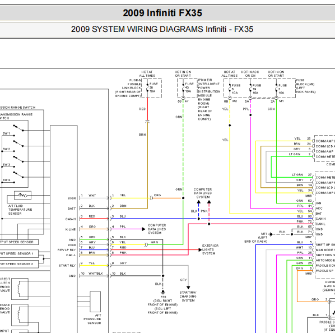
Task: Click the "IGN" terminal label at pin 53
Action: (x=318, y=203)
